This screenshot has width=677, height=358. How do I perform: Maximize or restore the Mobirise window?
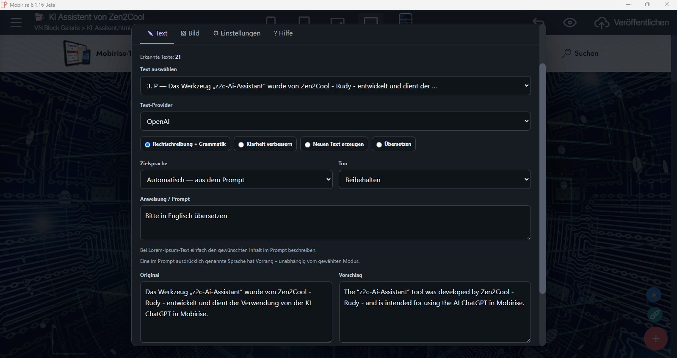tap(647, 5)
